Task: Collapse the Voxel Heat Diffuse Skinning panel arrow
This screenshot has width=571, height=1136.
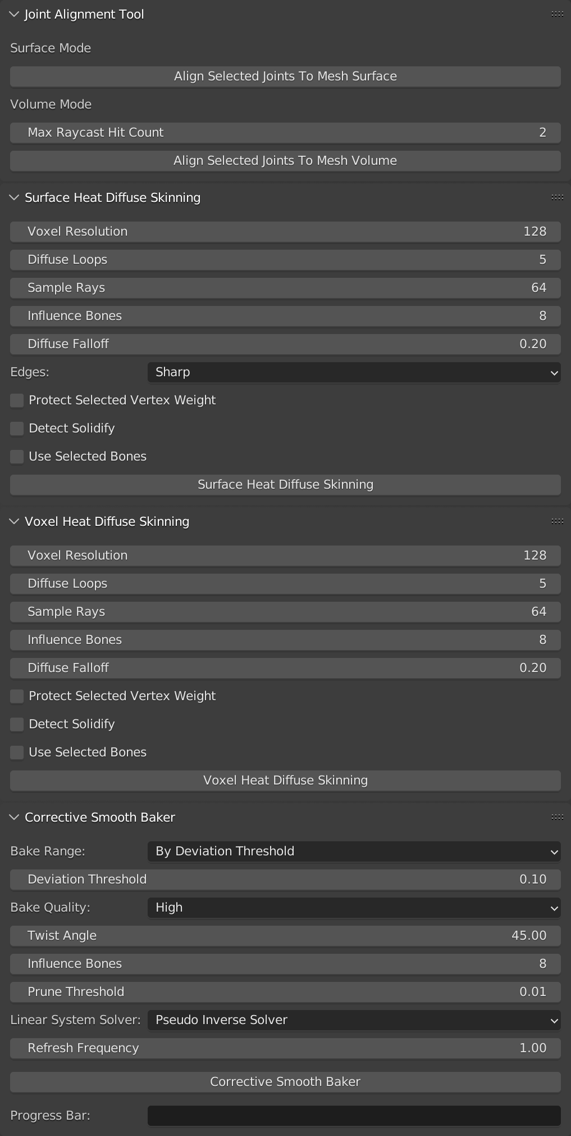Action: 14,521
